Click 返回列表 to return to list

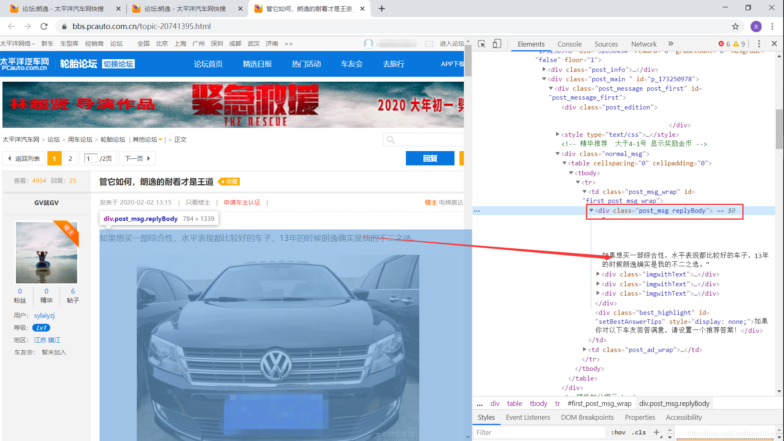(24, 158)
